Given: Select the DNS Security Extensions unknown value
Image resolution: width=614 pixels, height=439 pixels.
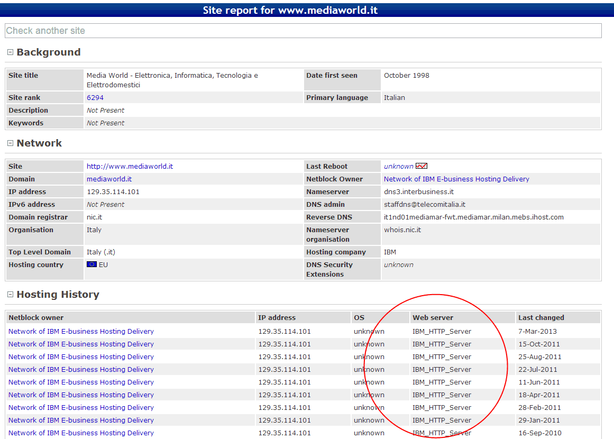Looking at the screenshot, I should [399, 265].
